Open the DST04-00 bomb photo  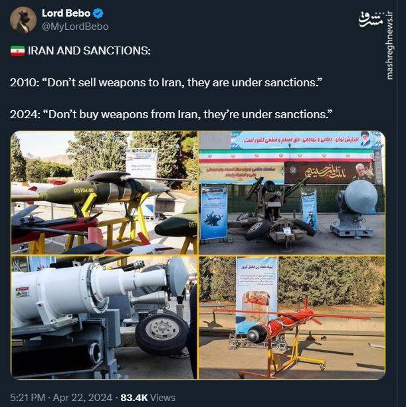click(x=104, y=193)
